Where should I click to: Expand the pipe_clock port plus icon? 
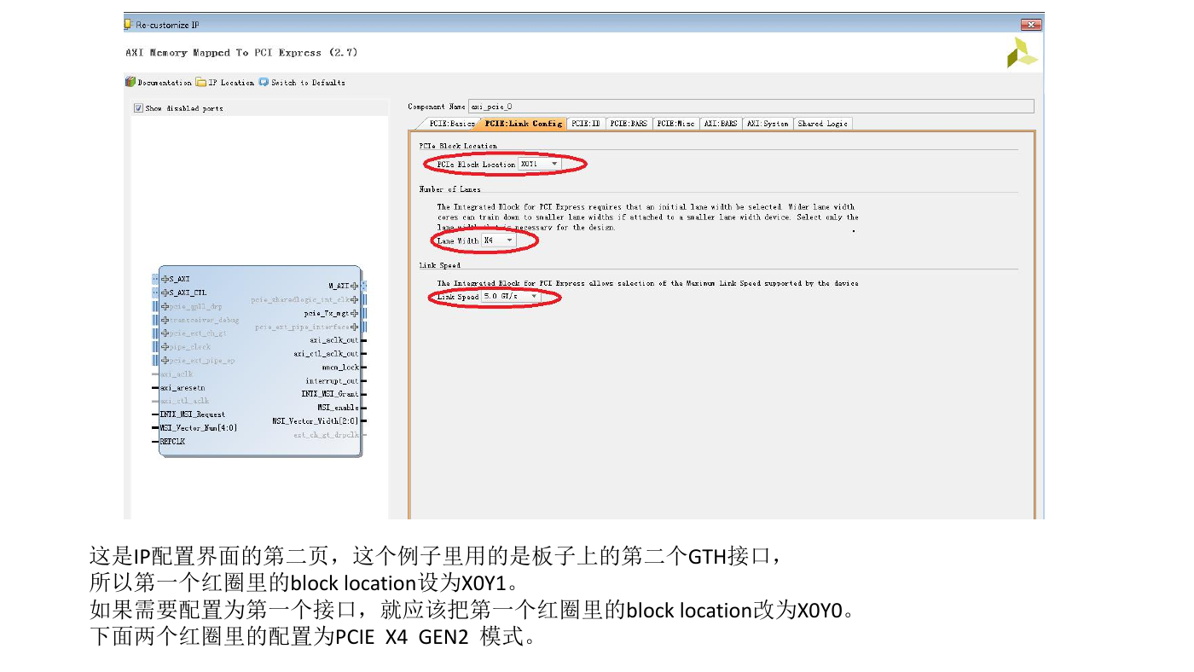click(x=165, y=347)
